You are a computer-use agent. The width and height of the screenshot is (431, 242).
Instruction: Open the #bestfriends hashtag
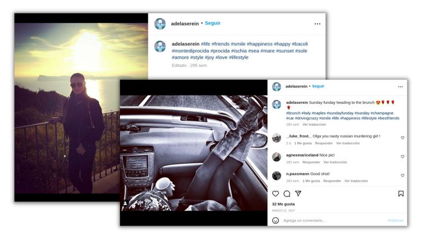pos(388,118)
